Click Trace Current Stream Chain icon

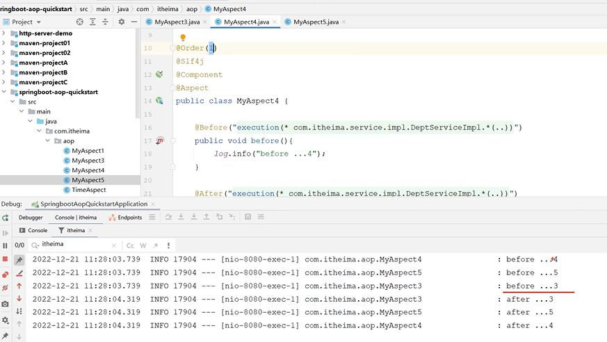point(261,217)
